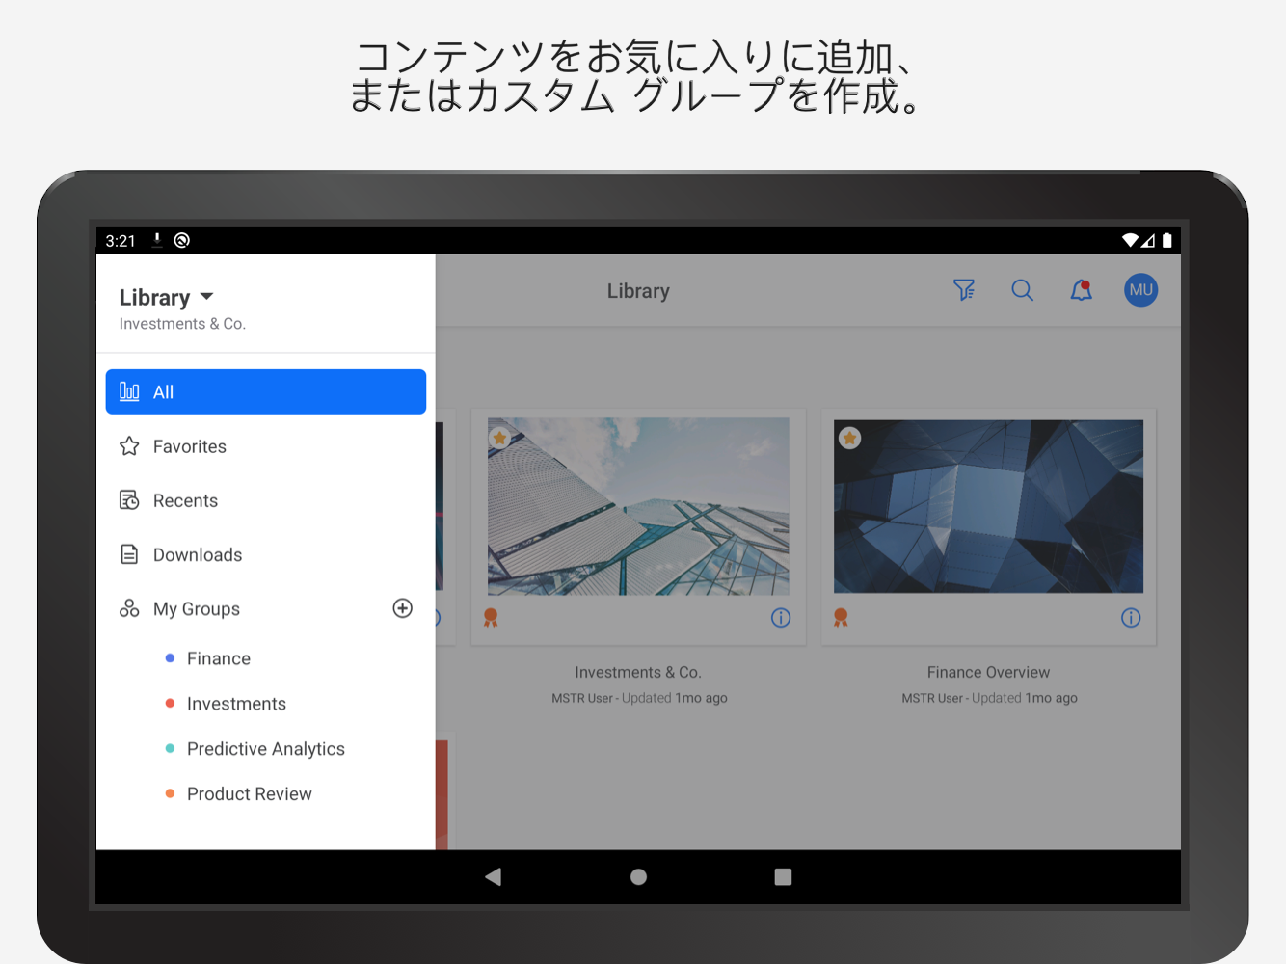Open search with the magnifier icon

1023,290
